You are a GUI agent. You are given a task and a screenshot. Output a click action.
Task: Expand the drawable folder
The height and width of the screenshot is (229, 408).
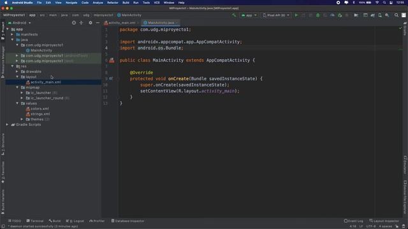tap(17, 72)
